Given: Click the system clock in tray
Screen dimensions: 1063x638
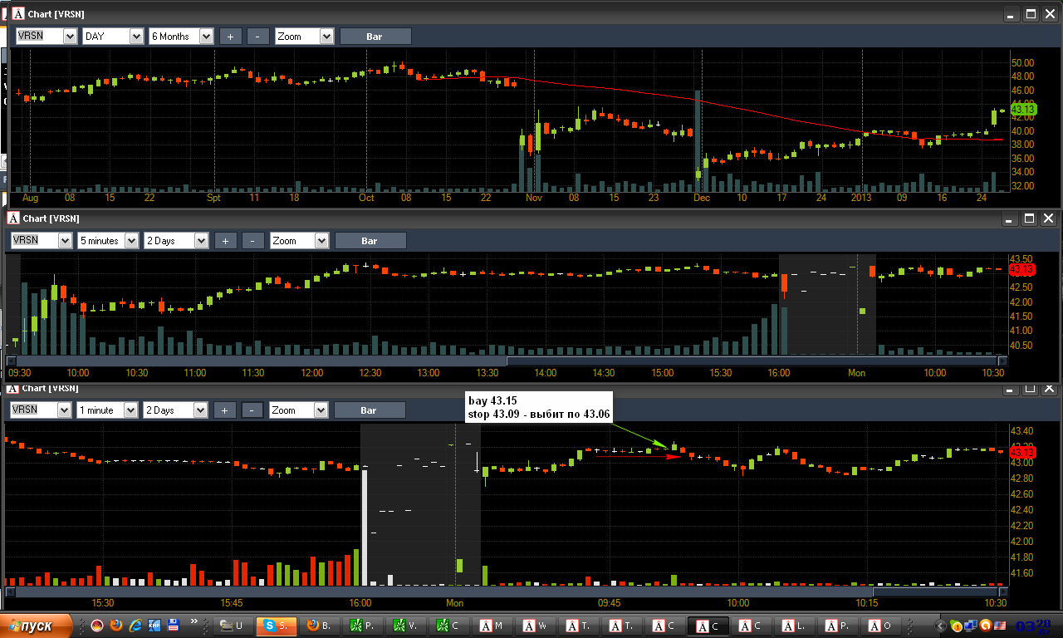Looking at the screenshot, I should pyautogui.click(x=1033, y=626).
